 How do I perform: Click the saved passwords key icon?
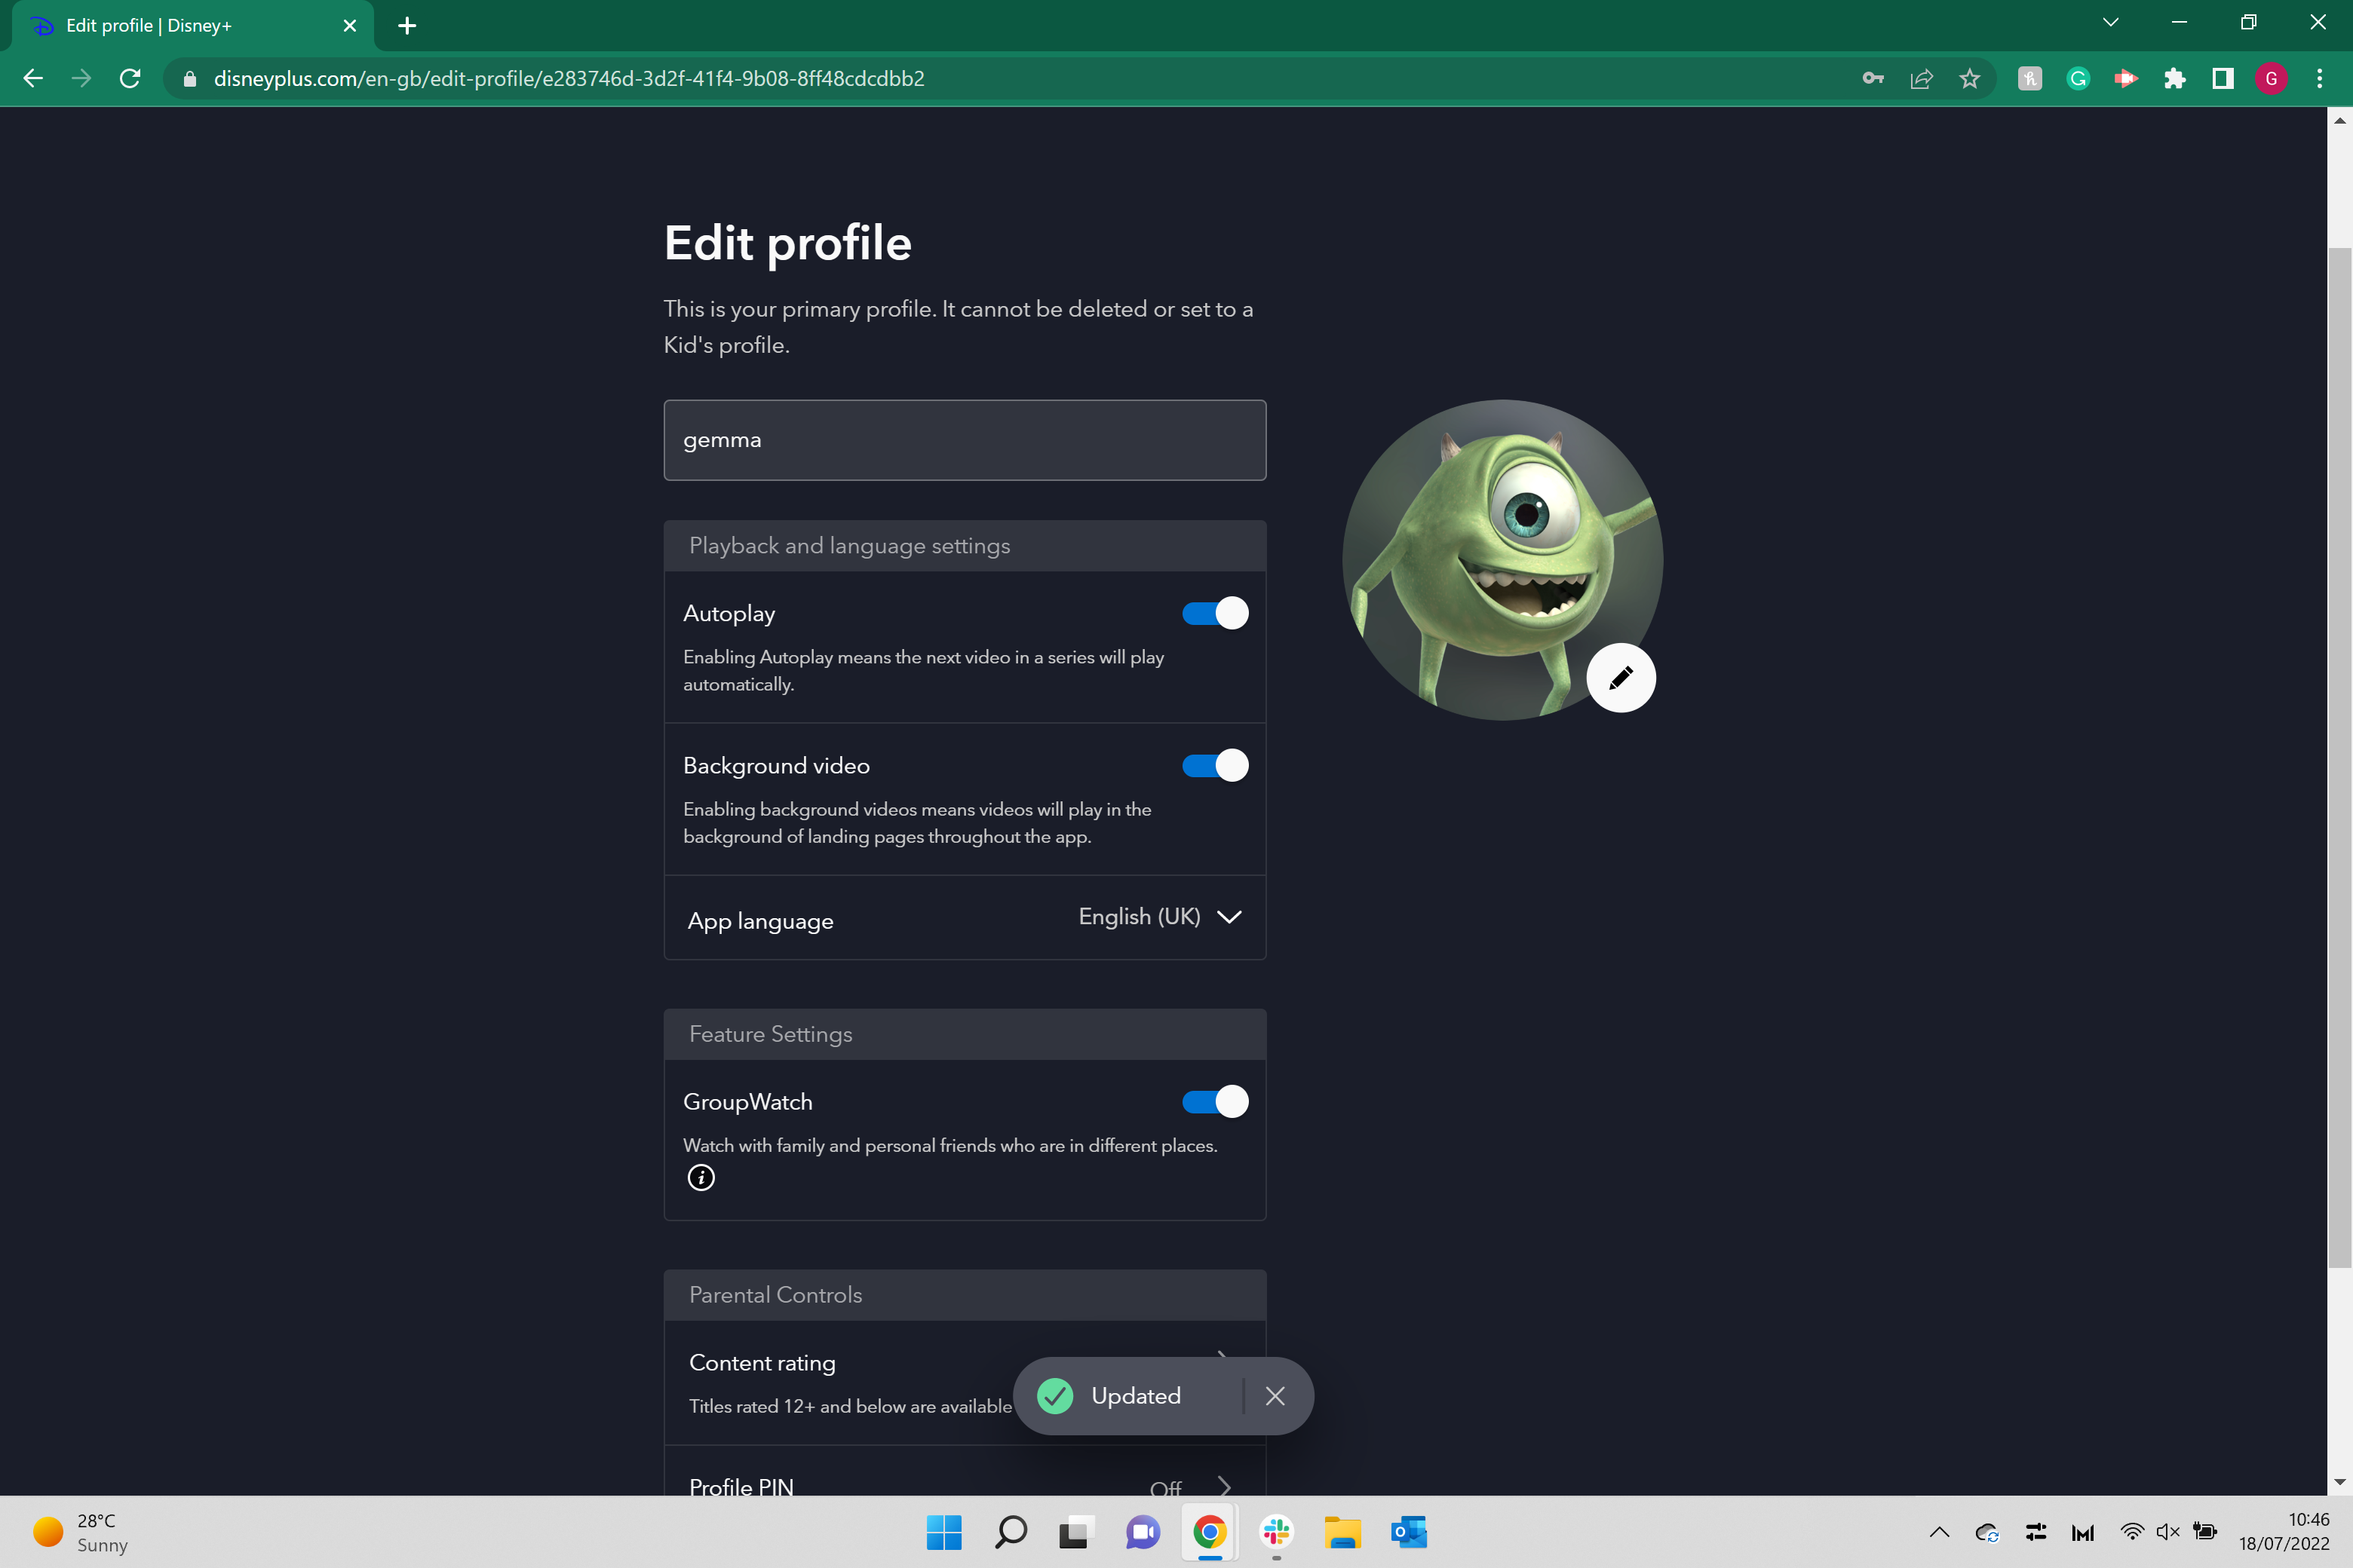[1873, 78]
